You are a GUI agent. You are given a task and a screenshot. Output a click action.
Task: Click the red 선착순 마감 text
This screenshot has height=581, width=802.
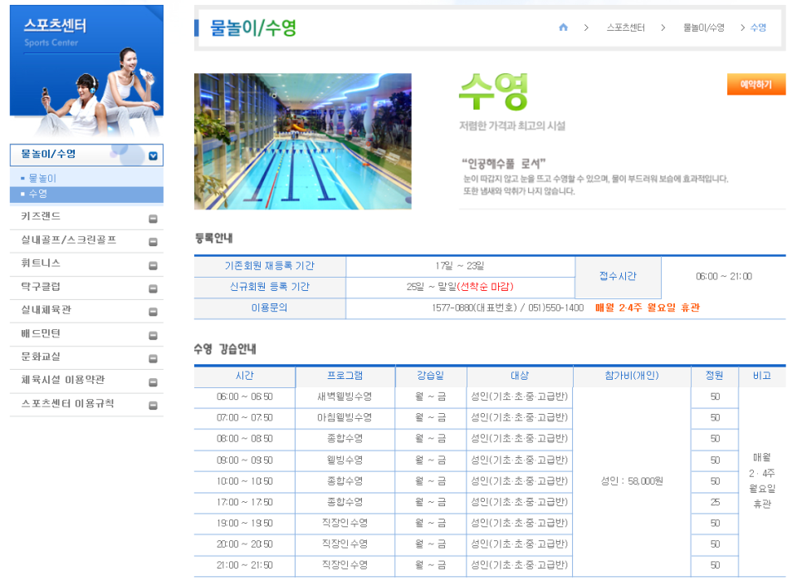(x=485, y=287)
